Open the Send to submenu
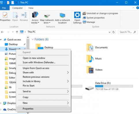Image resolution: width=139 pixels, height=114 pixels. tap(44, 91)
